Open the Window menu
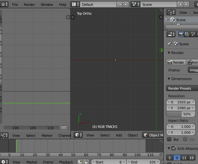The image size is (198, 164). (47, 5)
